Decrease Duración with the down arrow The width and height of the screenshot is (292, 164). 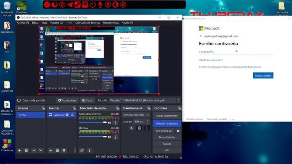coord(148,123)
